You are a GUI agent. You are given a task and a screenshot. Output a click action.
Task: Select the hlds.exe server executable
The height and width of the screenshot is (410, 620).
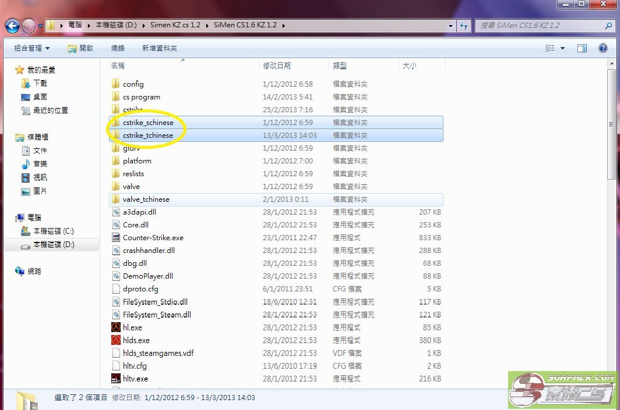point(136,340)
